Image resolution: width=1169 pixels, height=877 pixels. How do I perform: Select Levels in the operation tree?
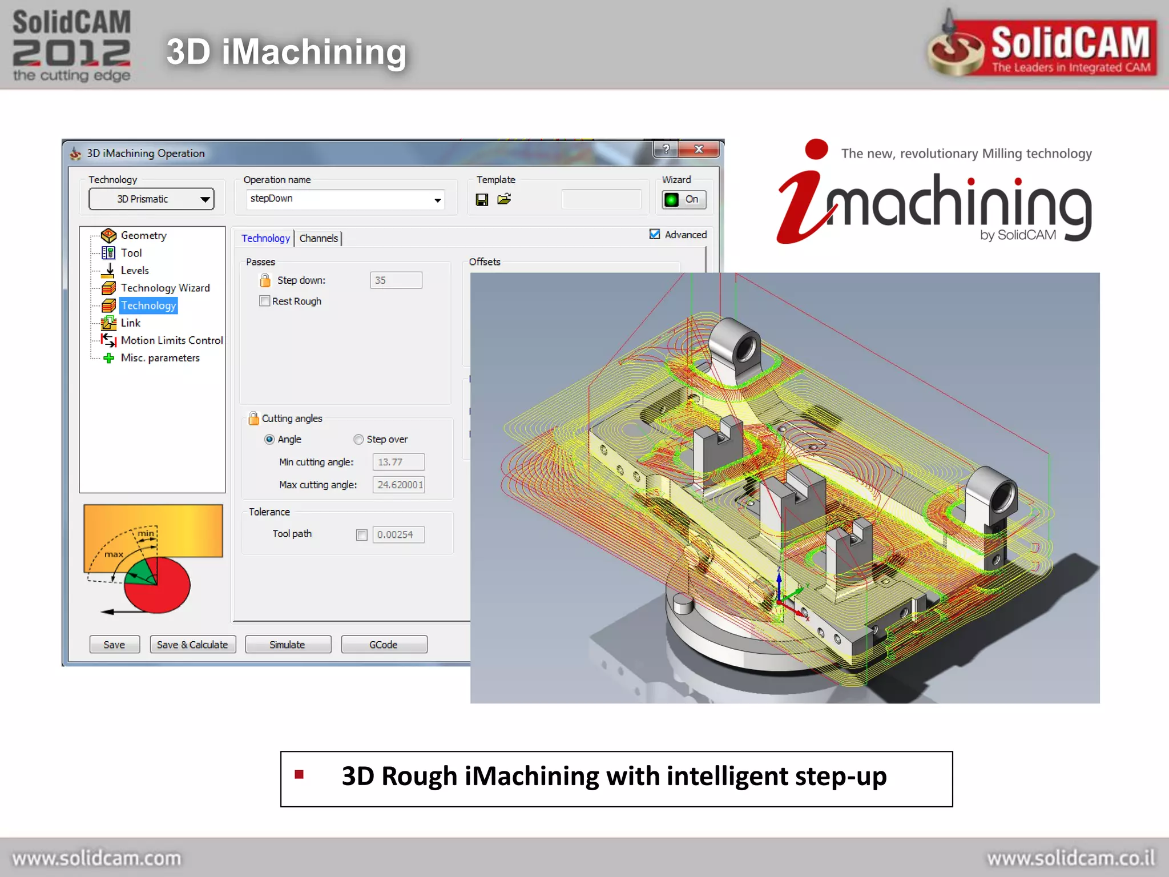(135, 271)
